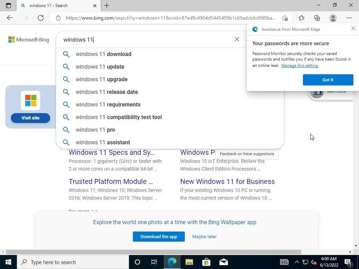Open Settings and more ellipsis menu

(349, 18)
